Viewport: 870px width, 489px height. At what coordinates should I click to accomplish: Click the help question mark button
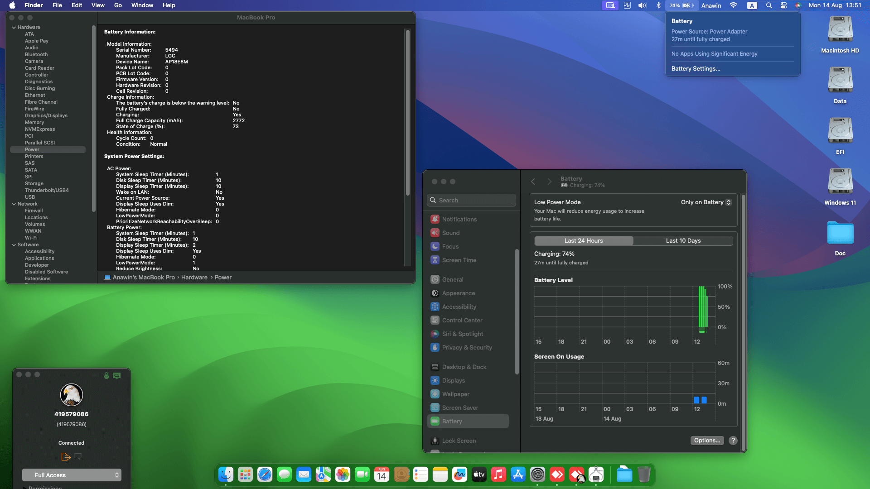coord(733,441)
